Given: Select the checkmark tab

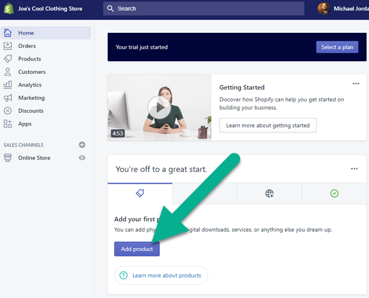Looking at the screenshot, I should pos(334,194).
